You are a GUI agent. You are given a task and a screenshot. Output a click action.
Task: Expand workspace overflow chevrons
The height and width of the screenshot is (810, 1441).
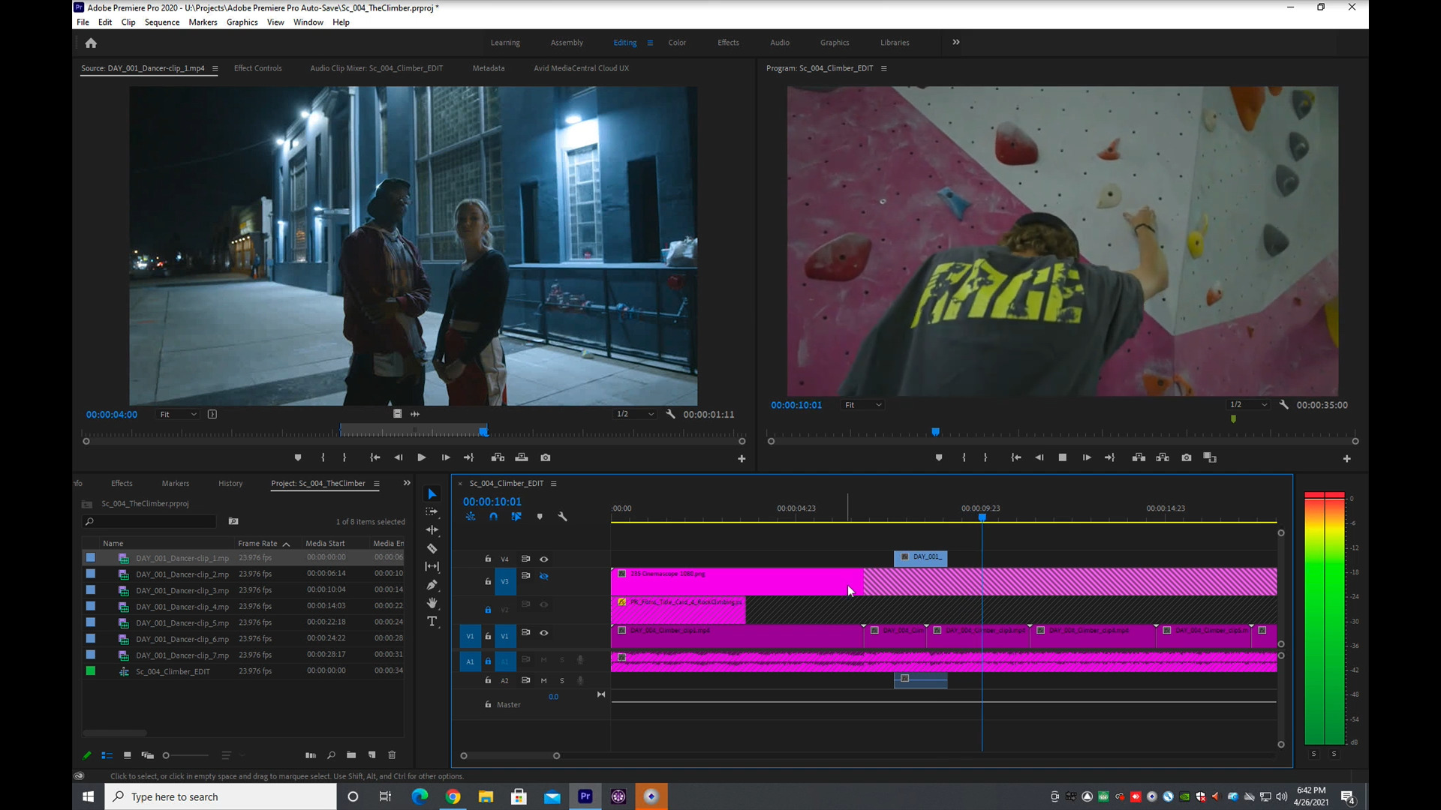point(956,42)
